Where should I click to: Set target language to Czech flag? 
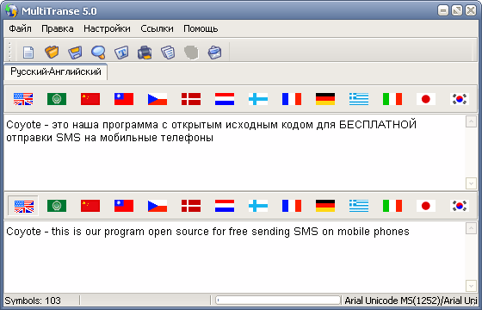(x=158, y=206)
